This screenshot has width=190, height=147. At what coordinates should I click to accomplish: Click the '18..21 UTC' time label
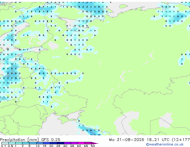pos(158,140)
